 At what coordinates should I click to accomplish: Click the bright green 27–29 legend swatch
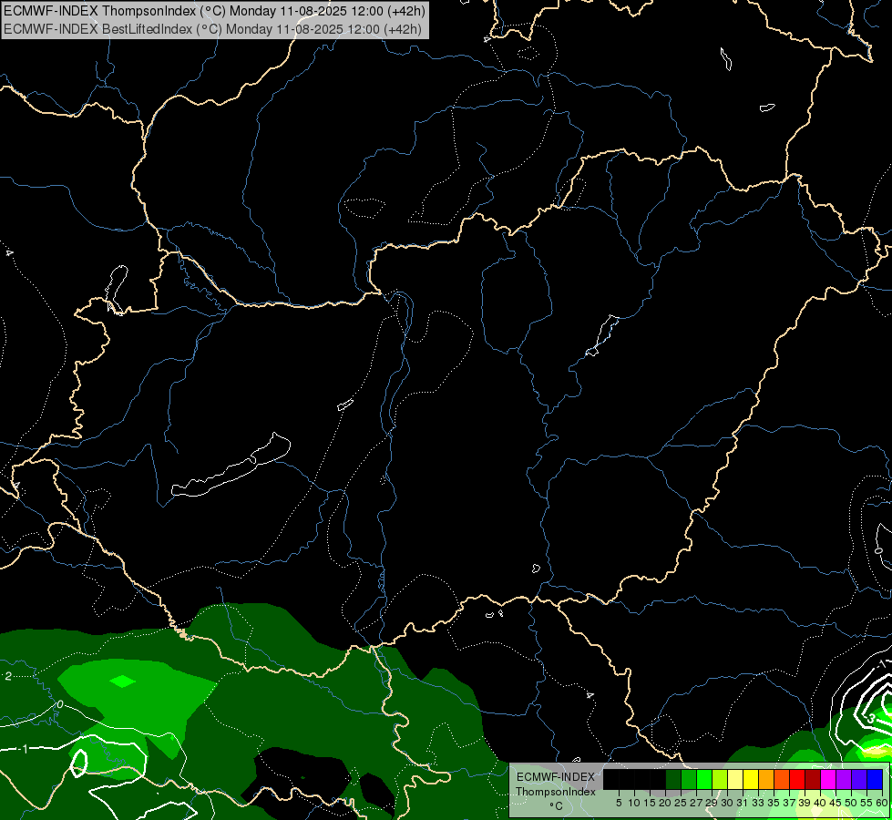tap(704, 779)
